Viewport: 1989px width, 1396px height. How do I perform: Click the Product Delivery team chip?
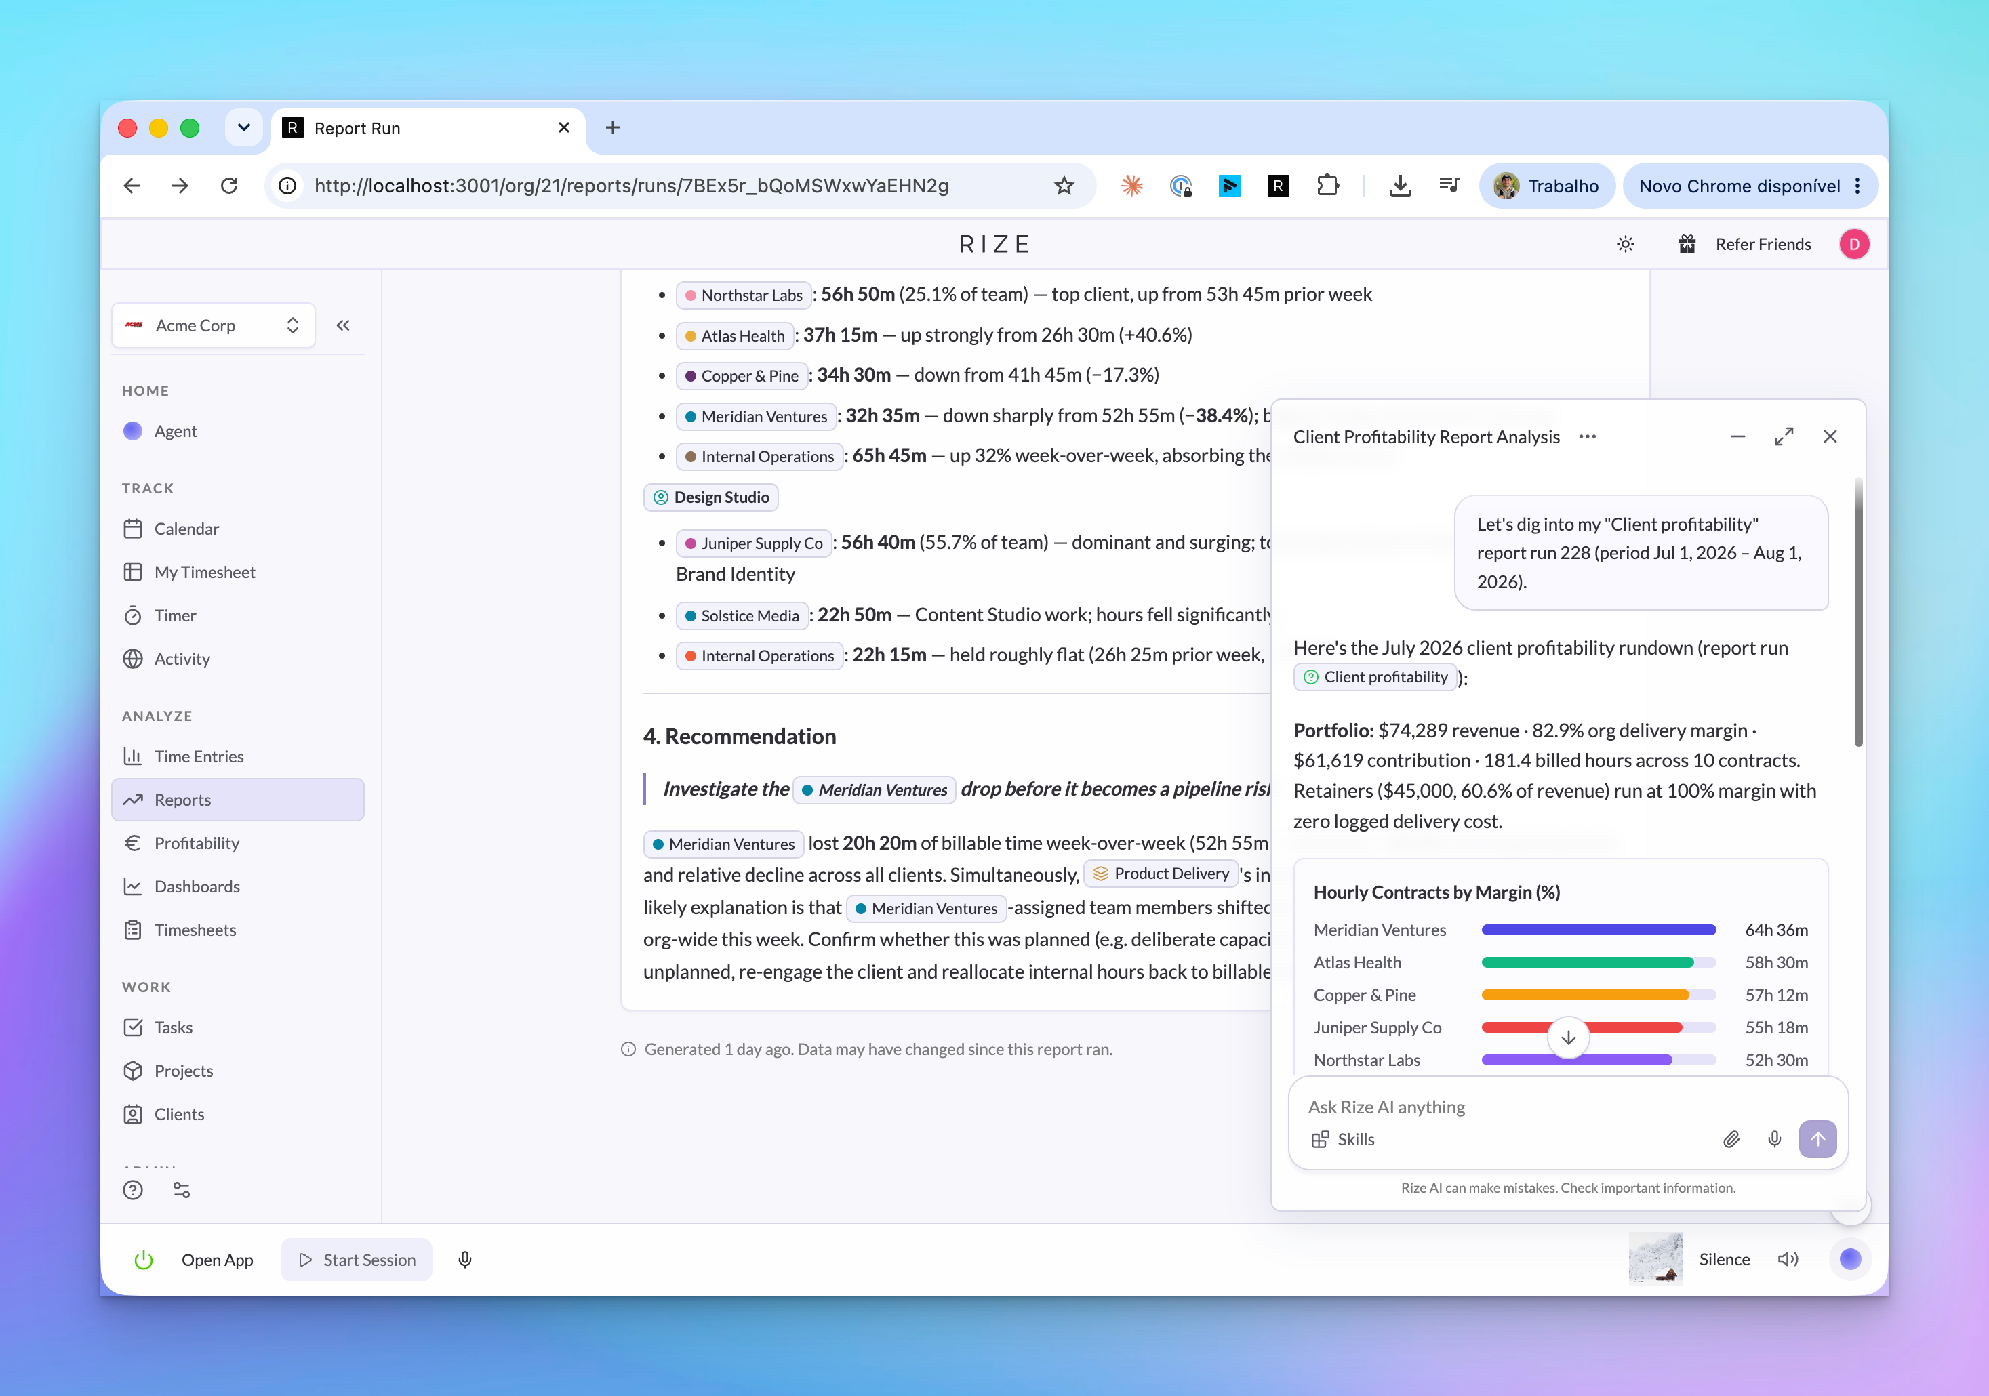(1161, 874)
